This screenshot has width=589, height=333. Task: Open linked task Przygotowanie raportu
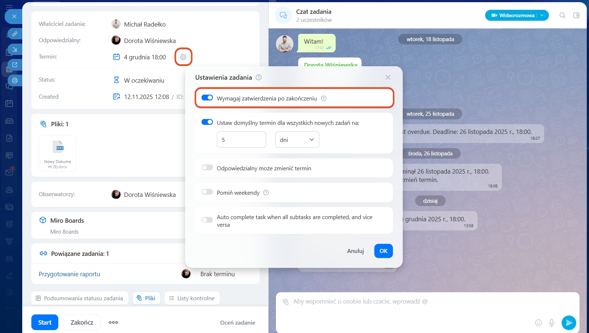pyautogui.click(x=69, y=274)
